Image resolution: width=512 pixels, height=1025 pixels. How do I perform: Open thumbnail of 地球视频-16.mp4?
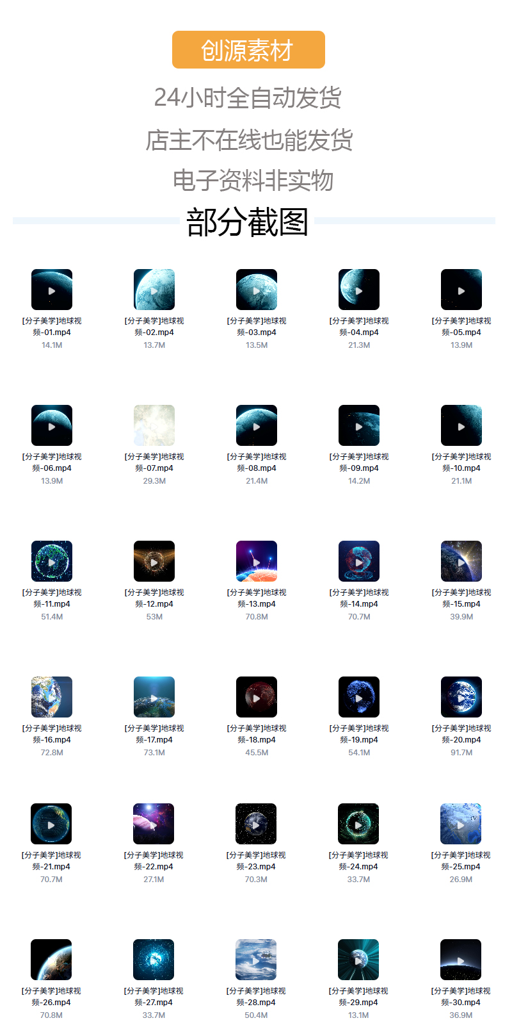(x=52, y=697)
